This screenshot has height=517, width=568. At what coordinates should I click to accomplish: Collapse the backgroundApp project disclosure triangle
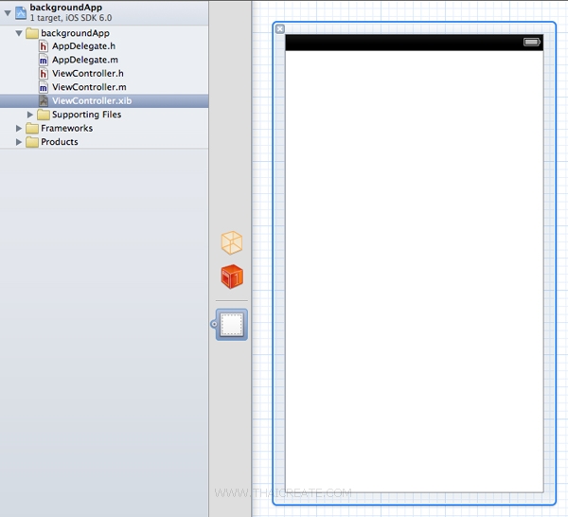8,13
